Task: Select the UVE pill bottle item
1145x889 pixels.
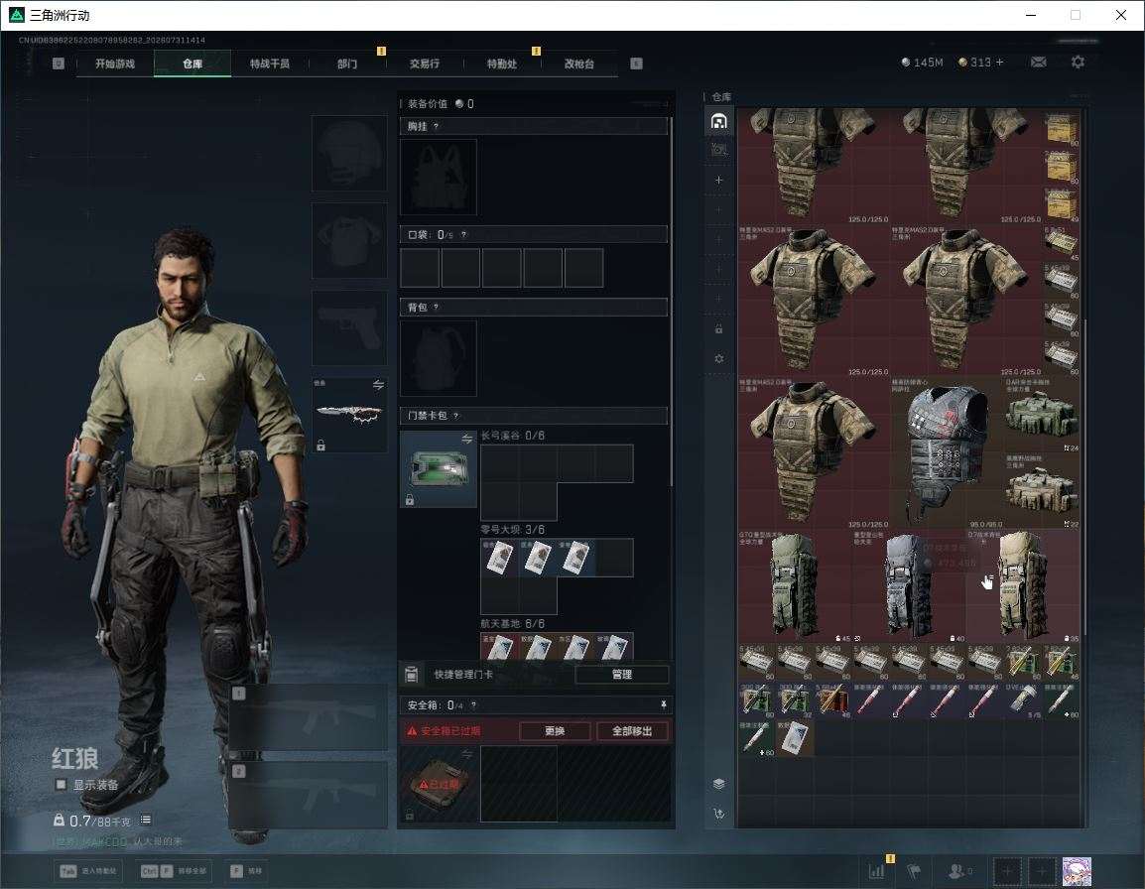Action: pyautogui.click(x=1022, y=699)
